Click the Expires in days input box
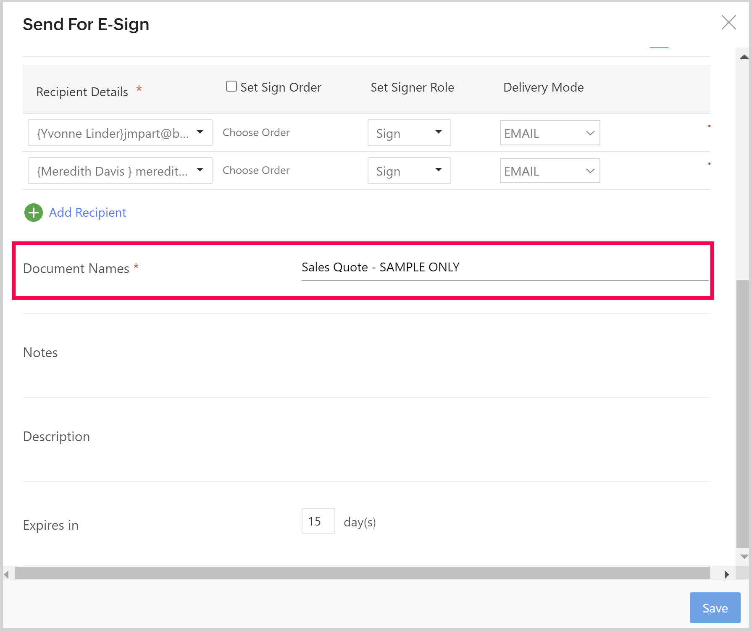Screen dimensions: 752x631 [x=318, y=521]
